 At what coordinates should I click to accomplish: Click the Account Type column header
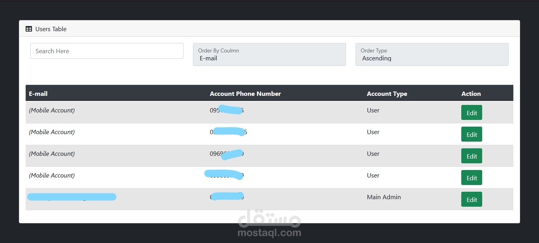[387, 94]
